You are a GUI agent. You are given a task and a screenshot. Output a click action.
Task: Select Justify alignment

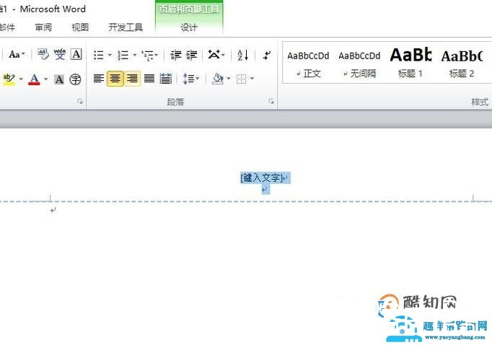(149, 79)
